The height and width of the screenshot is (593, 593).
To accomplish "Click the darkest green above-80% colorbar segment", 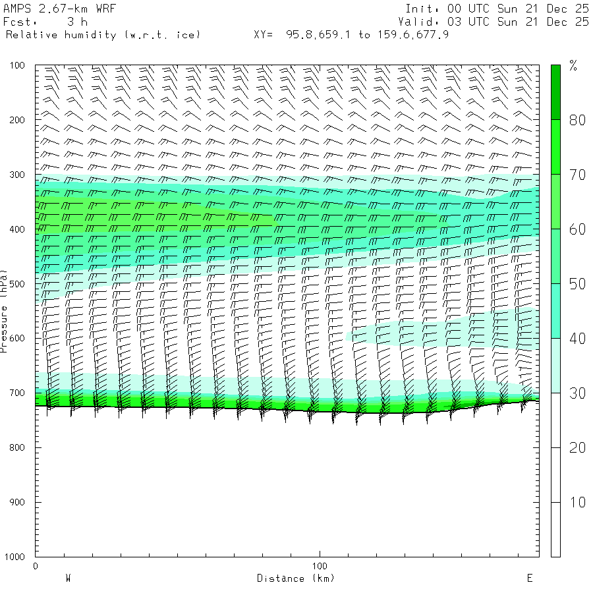I will [555, 92].
